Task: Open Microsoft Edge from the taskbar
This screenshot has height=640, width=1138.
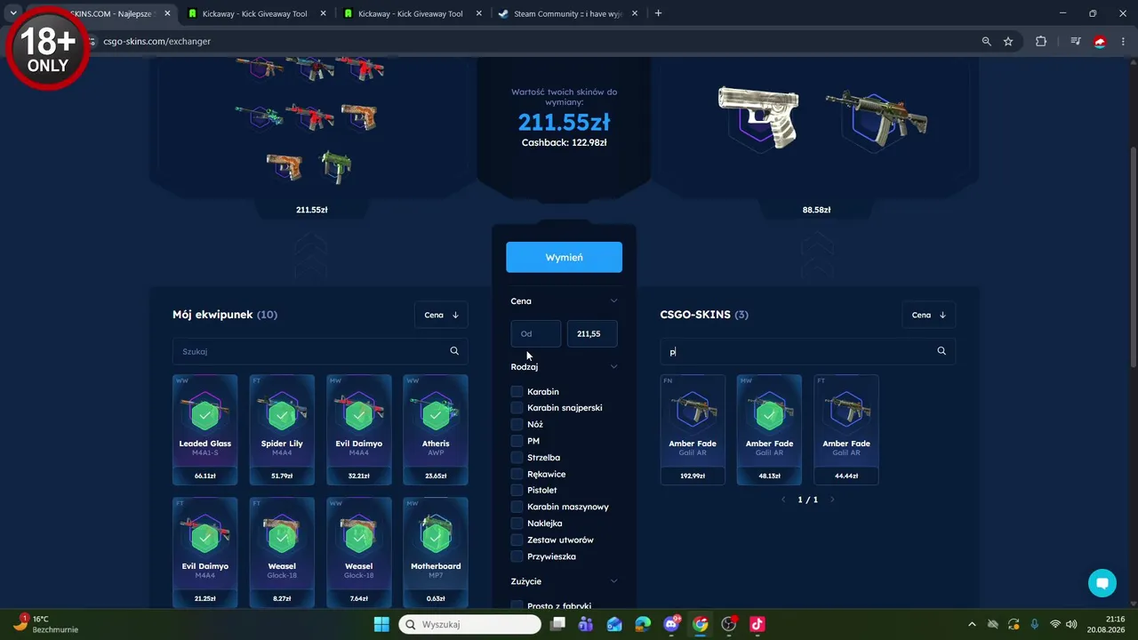Action: [643, 624]
